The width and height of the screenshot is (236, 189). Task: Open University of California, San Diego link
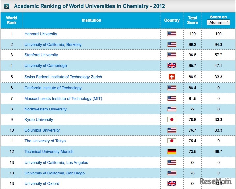coord(55,173)
